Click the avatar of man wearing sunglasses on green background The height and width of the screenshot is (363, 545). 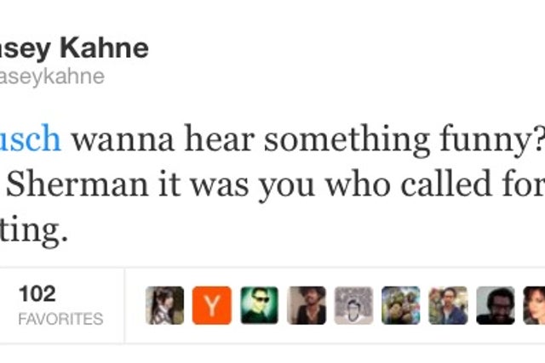click(259, 305)
